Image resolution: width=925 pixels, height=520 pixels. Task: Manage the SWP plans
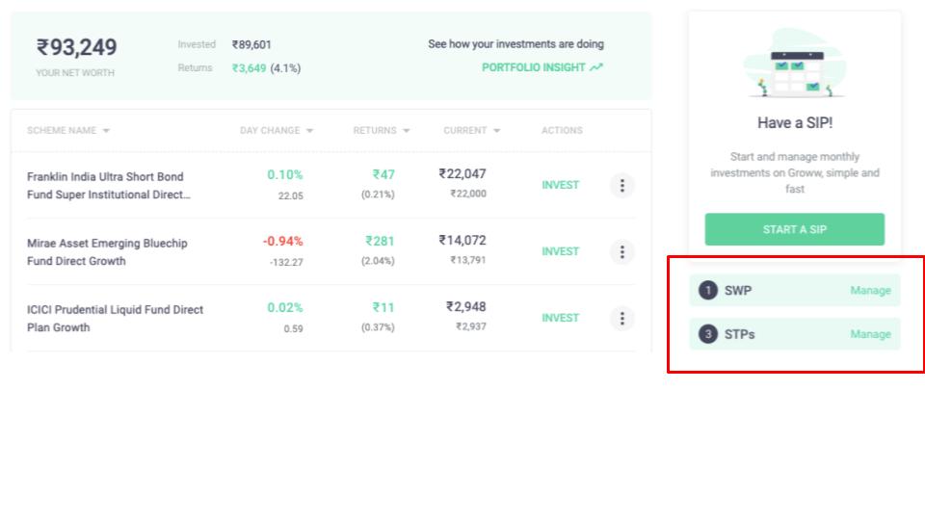(x=870, y=291)
